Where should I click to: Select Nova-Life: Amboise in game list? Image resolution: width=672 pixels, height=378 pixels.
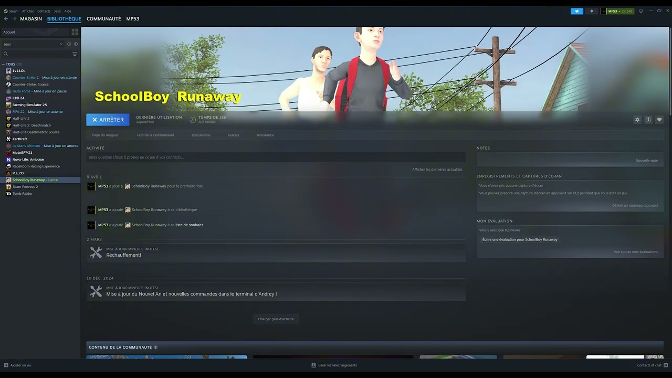pos(41,160)
